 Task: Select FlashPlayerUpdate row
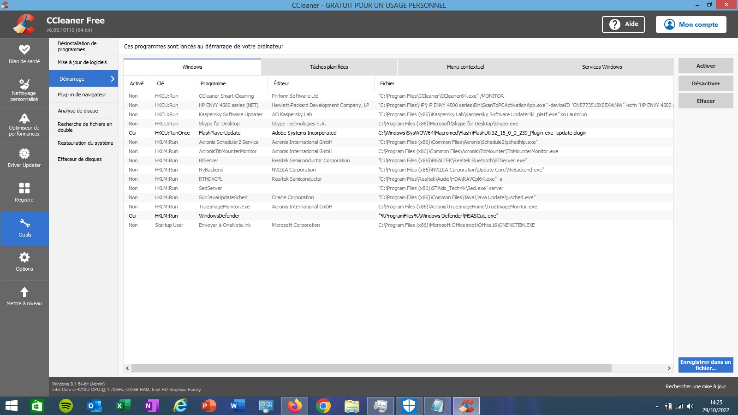[399, 133]
